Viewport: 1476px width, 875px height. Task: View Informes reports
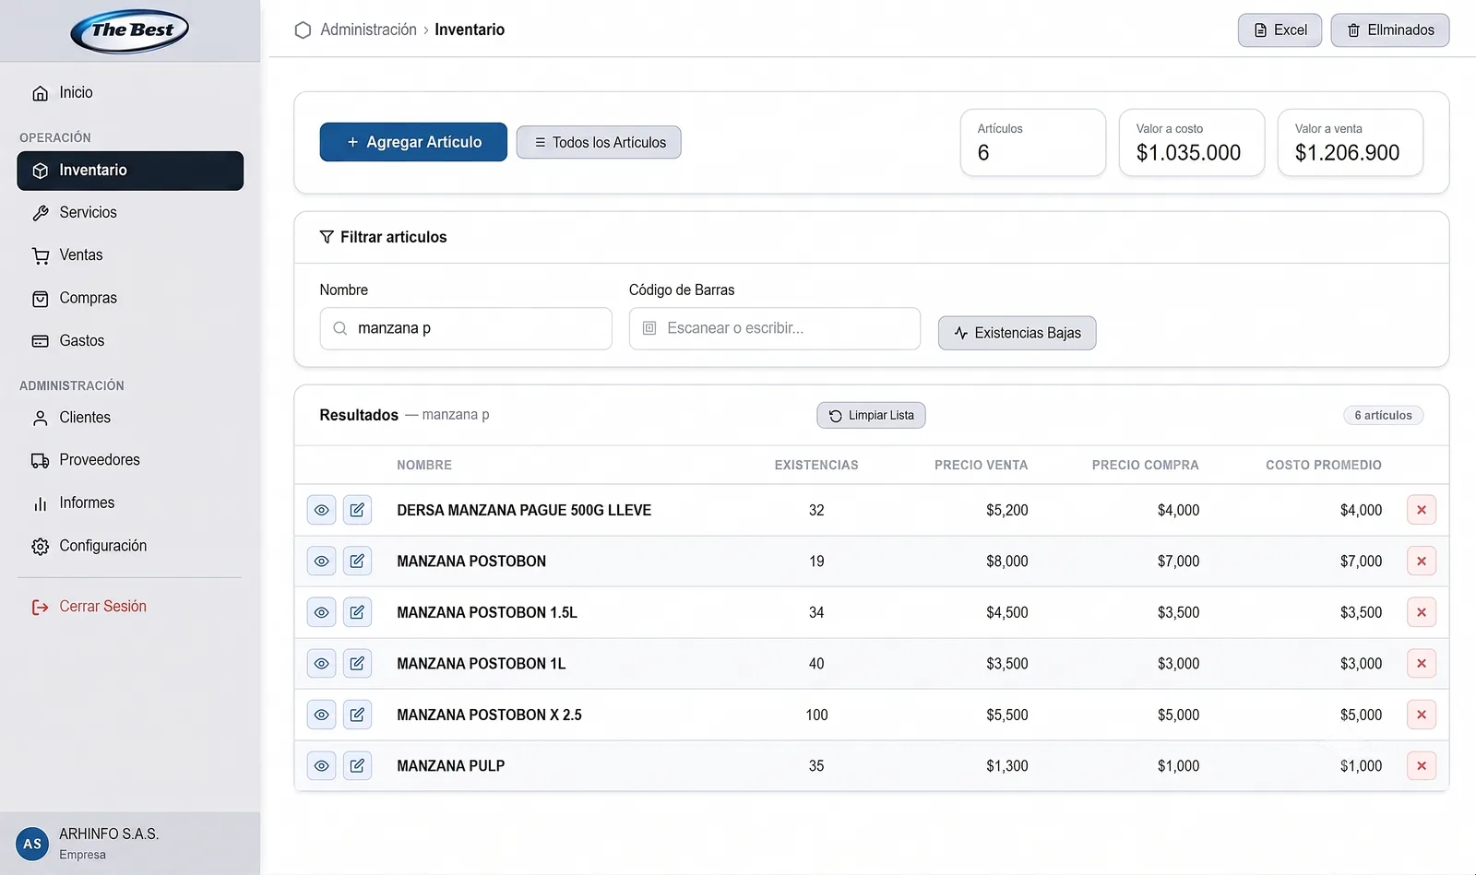point(130,503)
